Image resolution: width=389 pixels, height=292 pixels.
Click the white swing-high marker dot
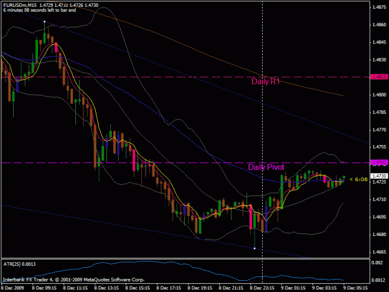(44, 22)
